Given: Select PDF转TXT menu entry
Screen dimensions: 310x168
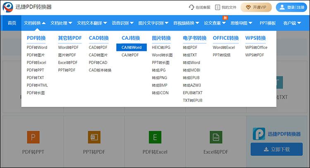Looking at the screenshot, I should [36, 77].
